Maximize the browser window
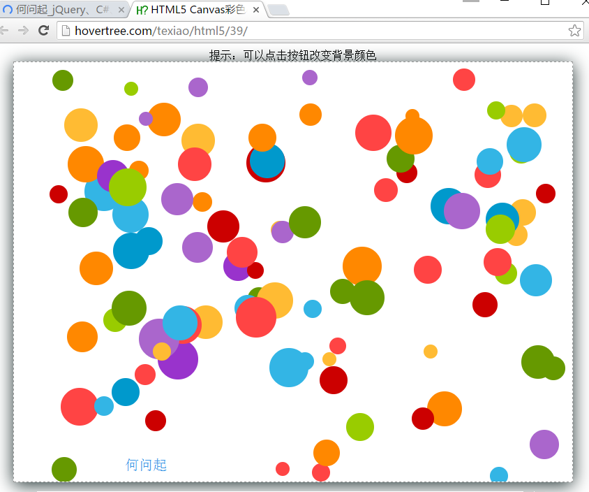 (544, 2)
